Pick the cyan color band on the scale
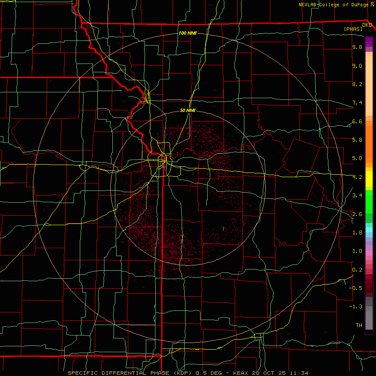The height and width of the screenshot is (376, 376). coord(369,229)
